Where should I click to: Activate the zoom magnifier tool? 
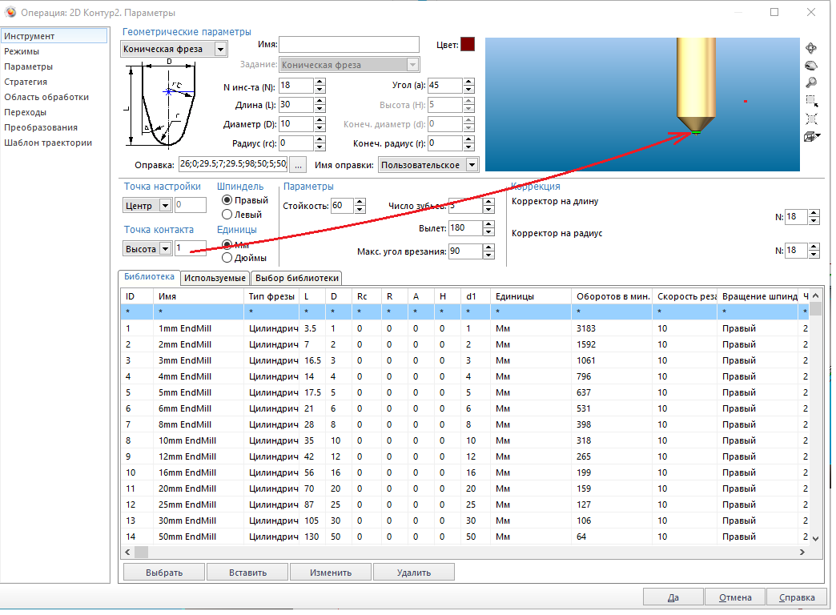[x=811, y=82]
